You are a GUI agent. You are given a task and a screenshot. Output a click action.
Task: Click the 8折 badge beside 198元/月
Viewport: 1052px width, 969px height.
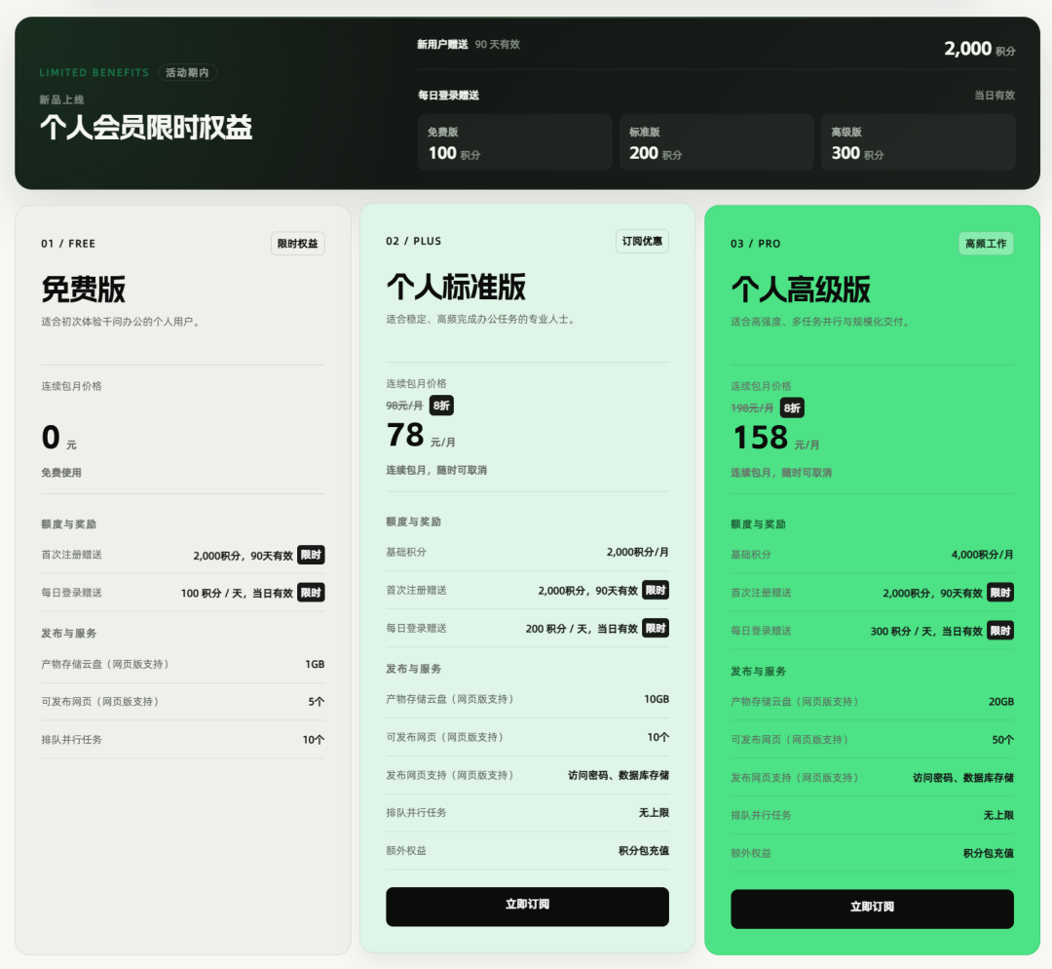792,408
